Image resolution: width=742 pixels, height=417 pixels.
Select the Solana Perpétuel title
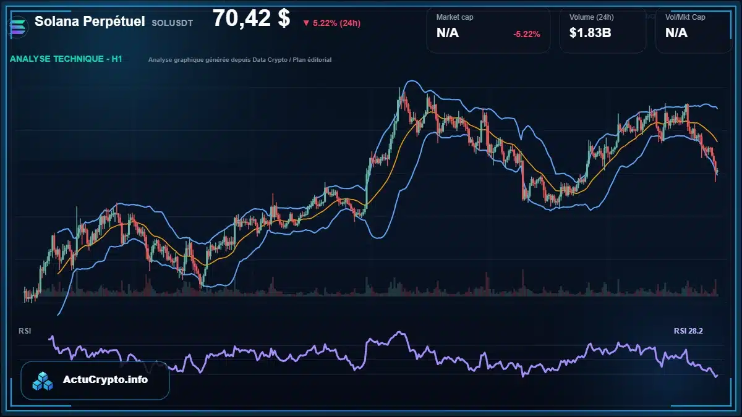pyautogui.click(x=90, y=21)
